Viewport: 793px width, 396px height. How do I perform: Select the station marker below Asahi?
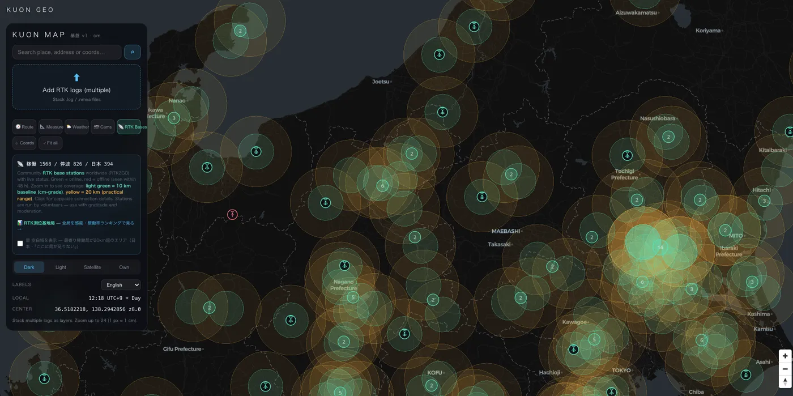(746, 375)
